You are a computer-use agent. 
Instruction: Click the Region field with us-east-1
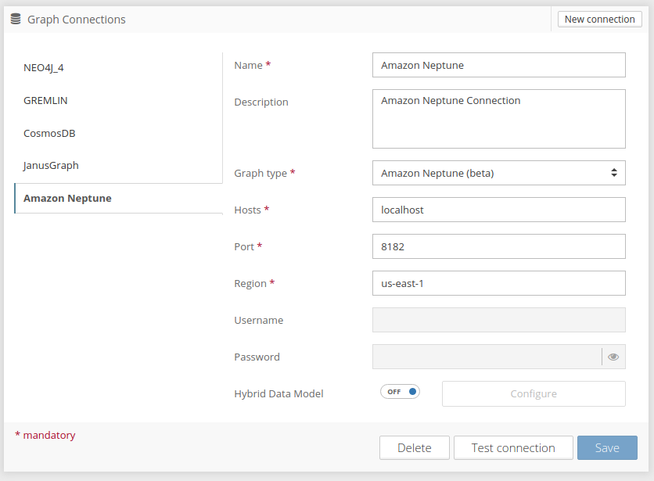pyautogui.click(x=498, y=283)
